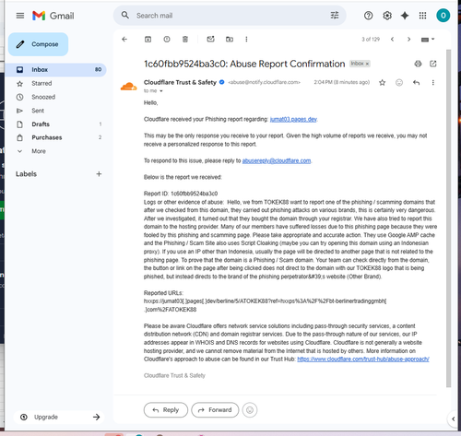Star this Cloudflare message
The width and height of the screenshot is (461, 436).
(382, 82)
